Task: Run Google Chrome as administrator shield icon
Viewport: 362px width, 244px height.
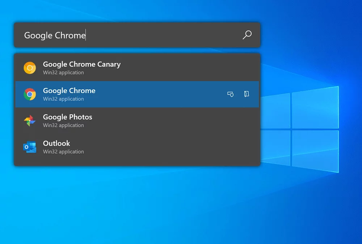Action: (230, 94)
